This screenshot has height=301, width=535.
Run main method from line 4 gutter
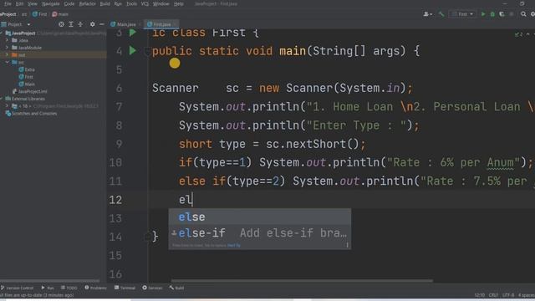pos(133,51)
